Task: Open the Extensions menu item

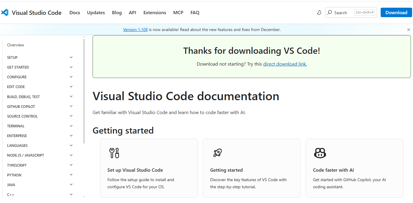Action: (x=155, y=12)
